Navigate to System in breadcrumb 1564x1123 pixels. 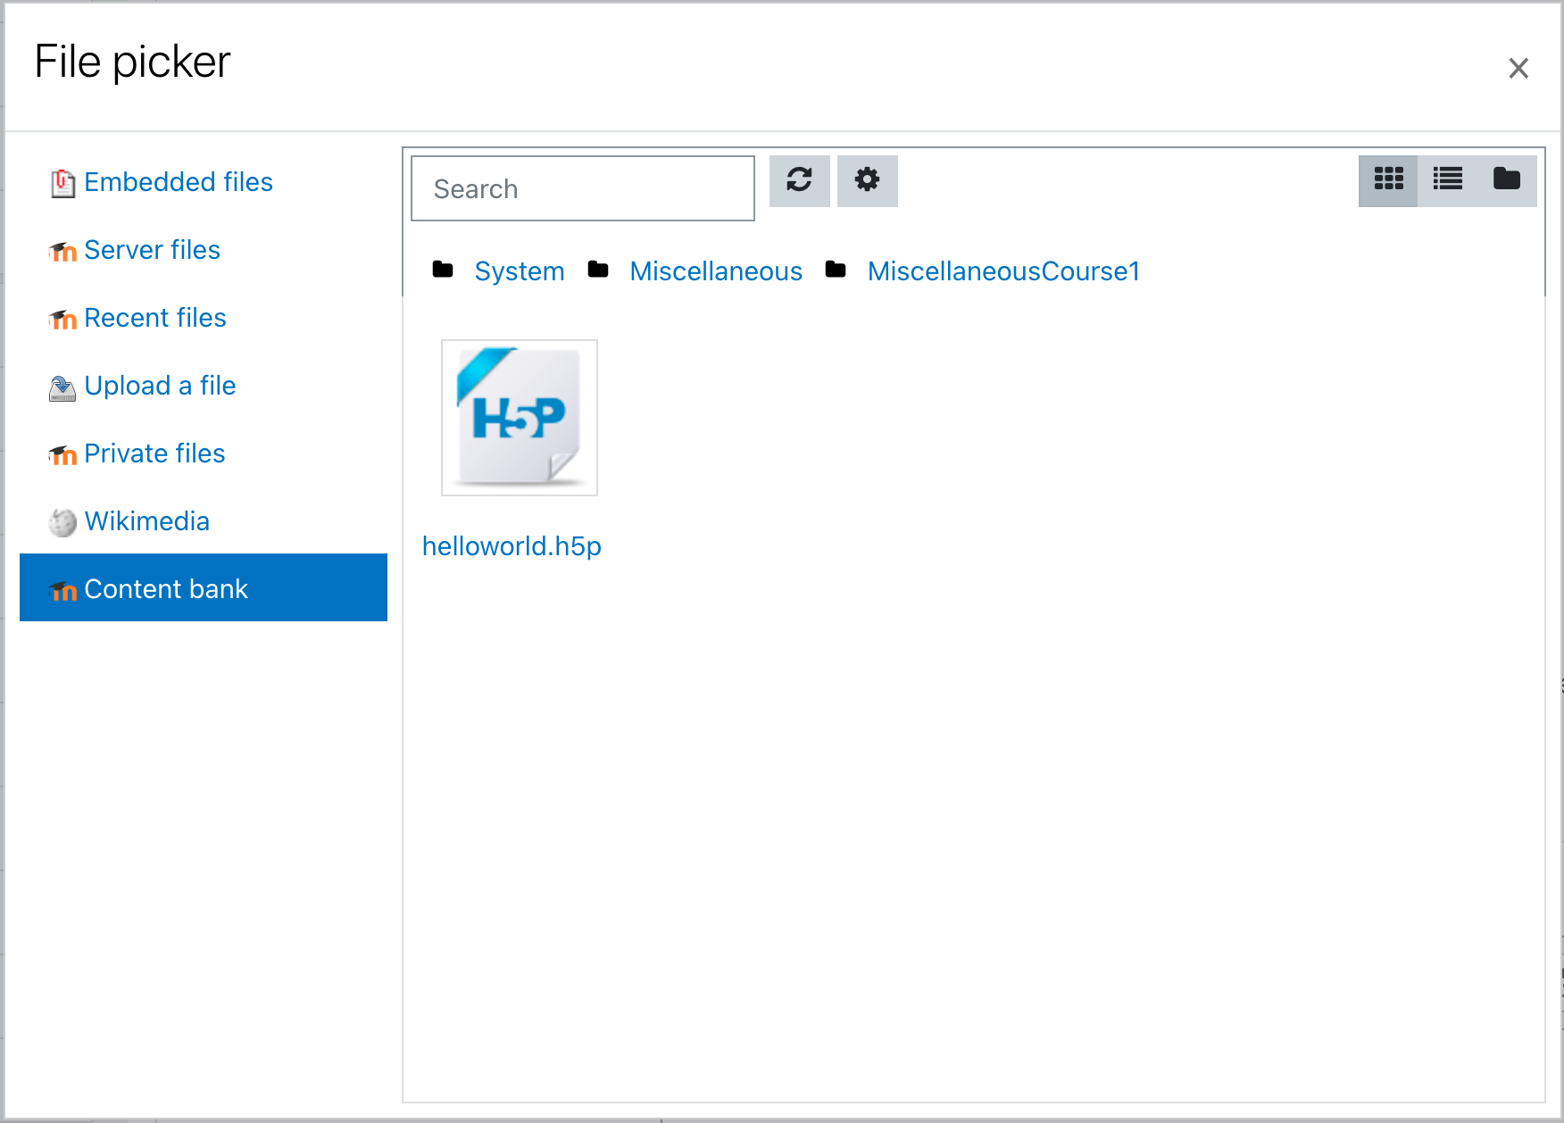tap(520, 271)
